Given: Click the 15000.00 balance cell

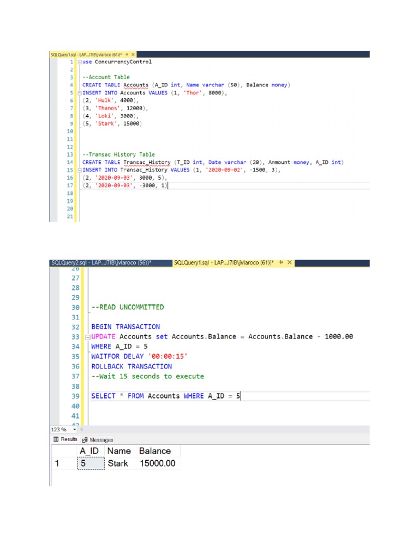Looking at the screenshot, I should coord(157,463).
